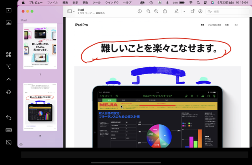Show the Markup toolbar circle-A icon
The width and height of the screenshot is (252, 165).
coord(200,11)
